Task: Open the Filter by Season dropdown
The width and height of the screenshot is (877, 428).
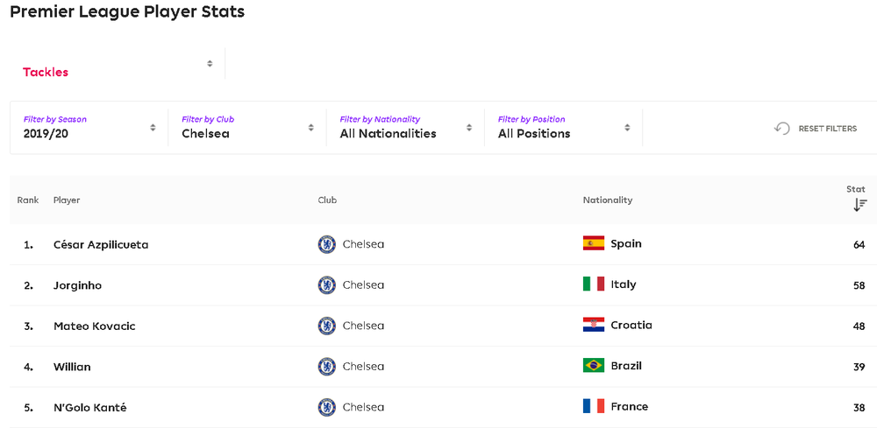Action: [89, 128]
